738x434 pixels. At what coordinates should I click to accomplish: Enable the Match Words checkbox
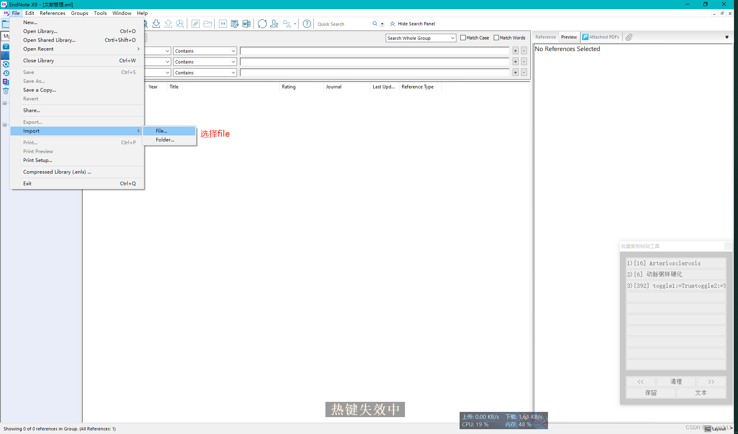[496, 38]
